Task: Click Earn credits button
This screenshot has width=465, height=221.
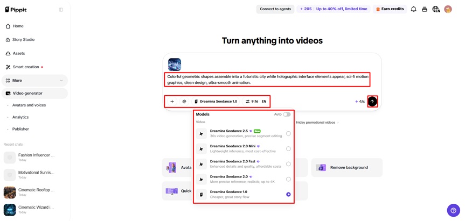Action: pyautogui.click(x=390, y=9)
